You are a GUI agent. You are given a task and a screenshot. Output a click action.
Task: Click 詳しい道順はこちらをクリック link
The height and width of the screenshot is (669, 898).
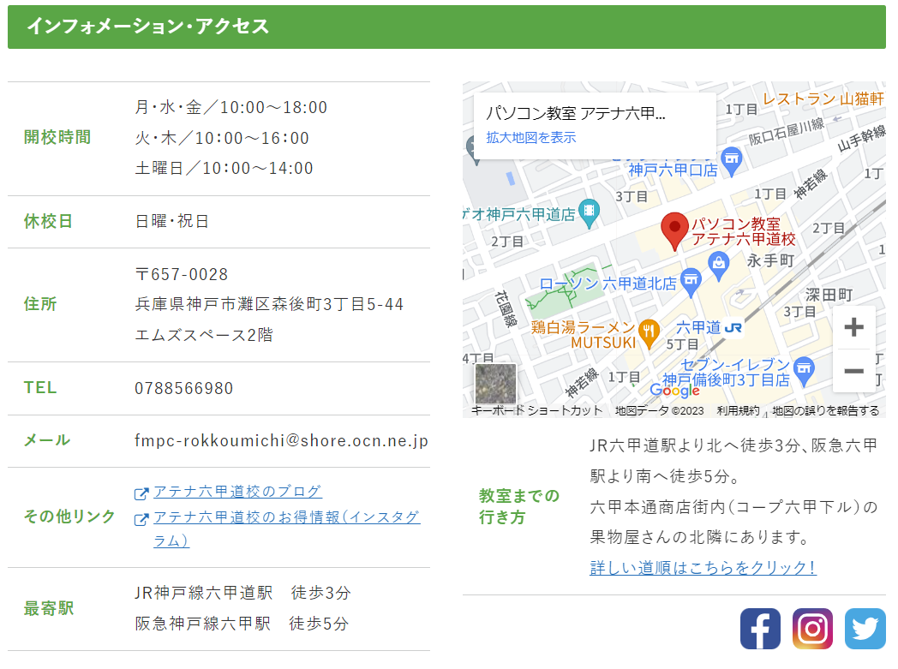tap(703, 568)
